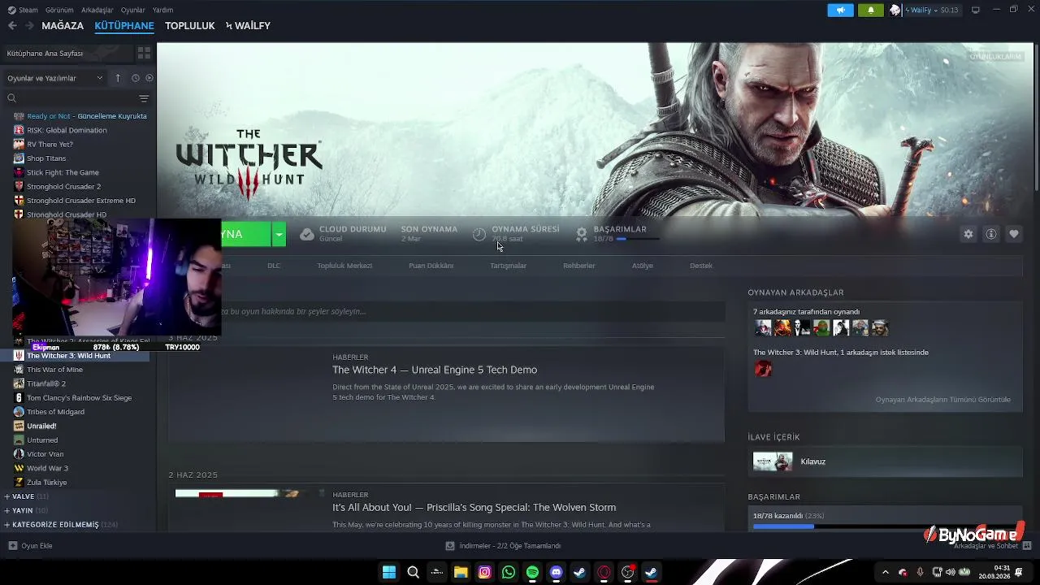Click the cloud status icon
Image resolution: width=1040 pixels, height=585 pixels.
click(x=306, y=234)
